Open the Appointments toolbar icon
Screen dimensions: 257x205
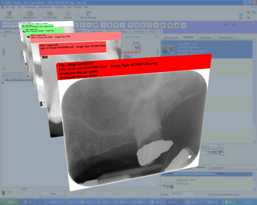(30, 15)
